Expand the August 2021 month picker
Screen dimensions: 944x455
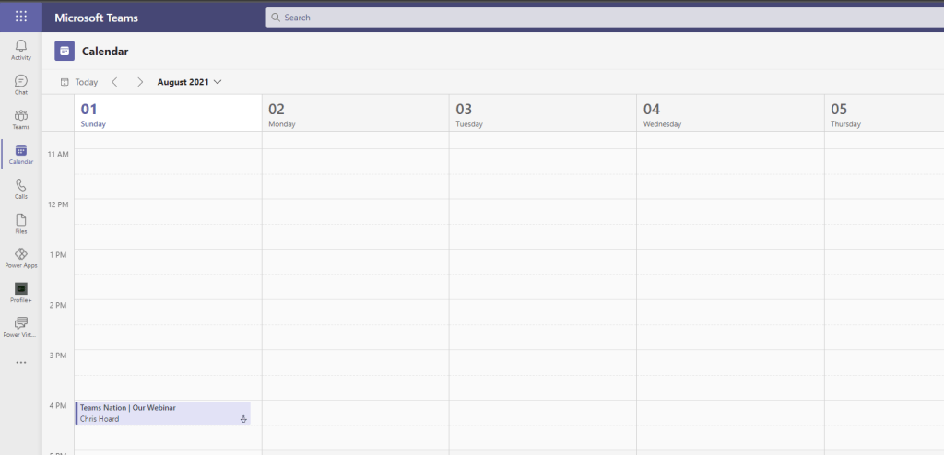click(x=189, y=82)
